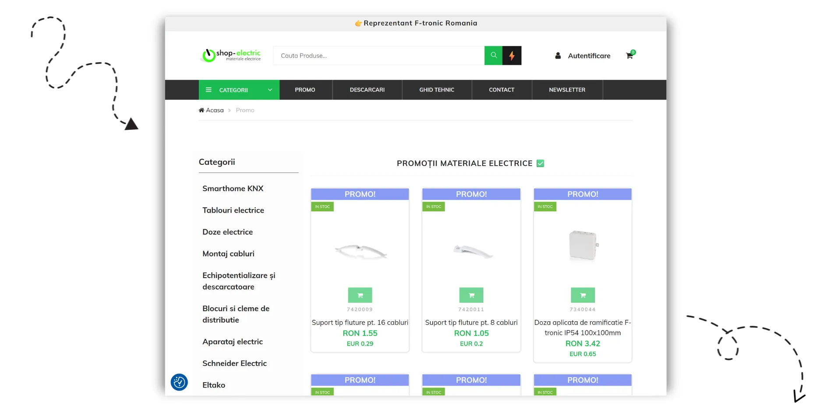Screen dimensions: 831x412
Task: Click the EUR 0.2 price
Action: (x=471, y=344)
